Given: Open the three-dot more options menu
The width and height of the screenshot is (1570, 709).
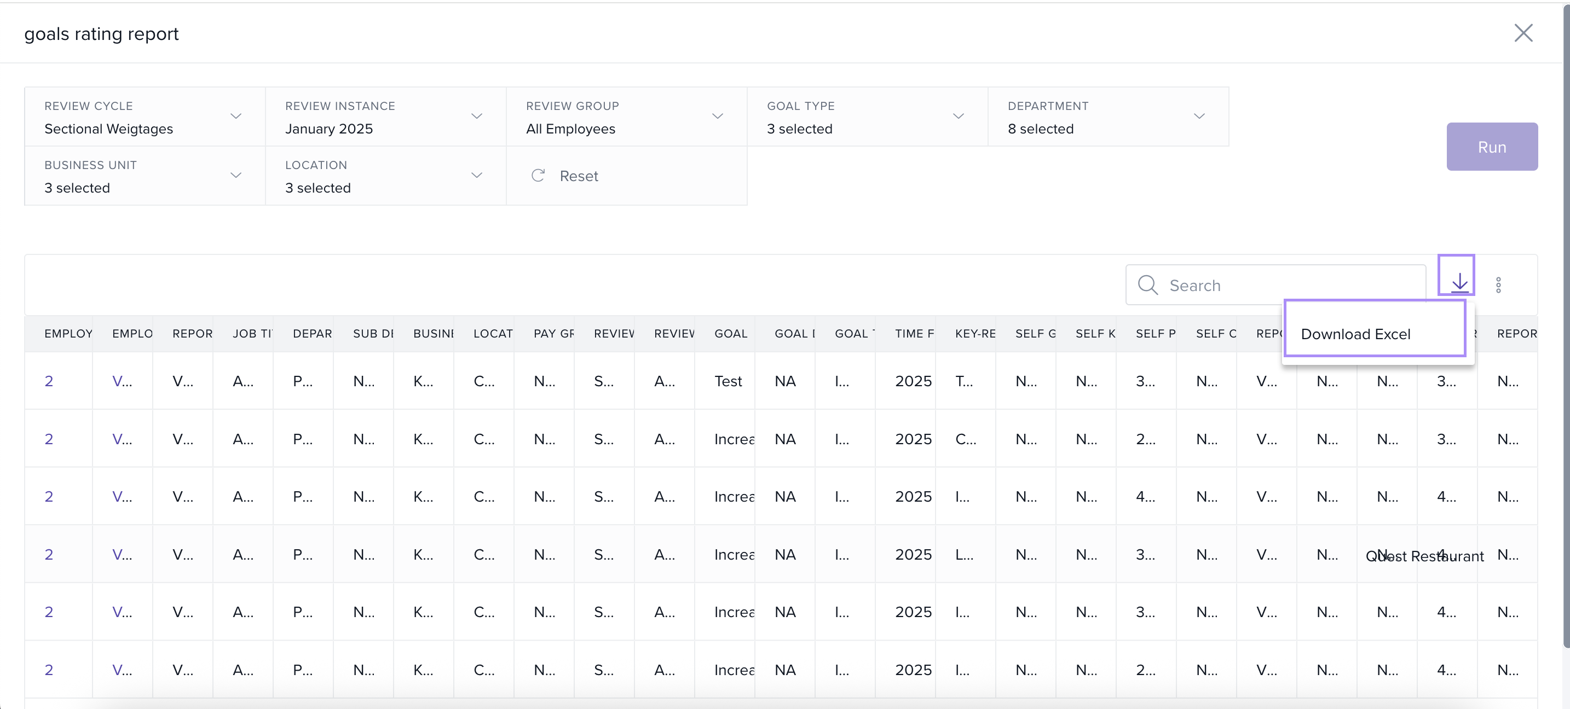Looking at the screenshot, I should [1498, 285].
